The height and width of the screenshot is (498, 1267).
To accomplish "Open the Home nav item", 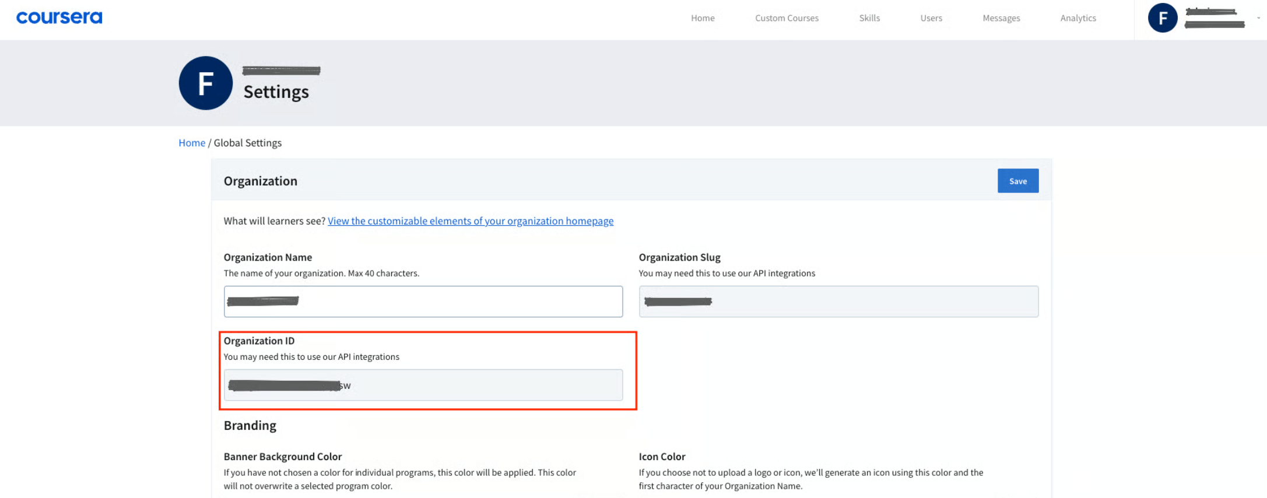I will (x=703, y=18).
